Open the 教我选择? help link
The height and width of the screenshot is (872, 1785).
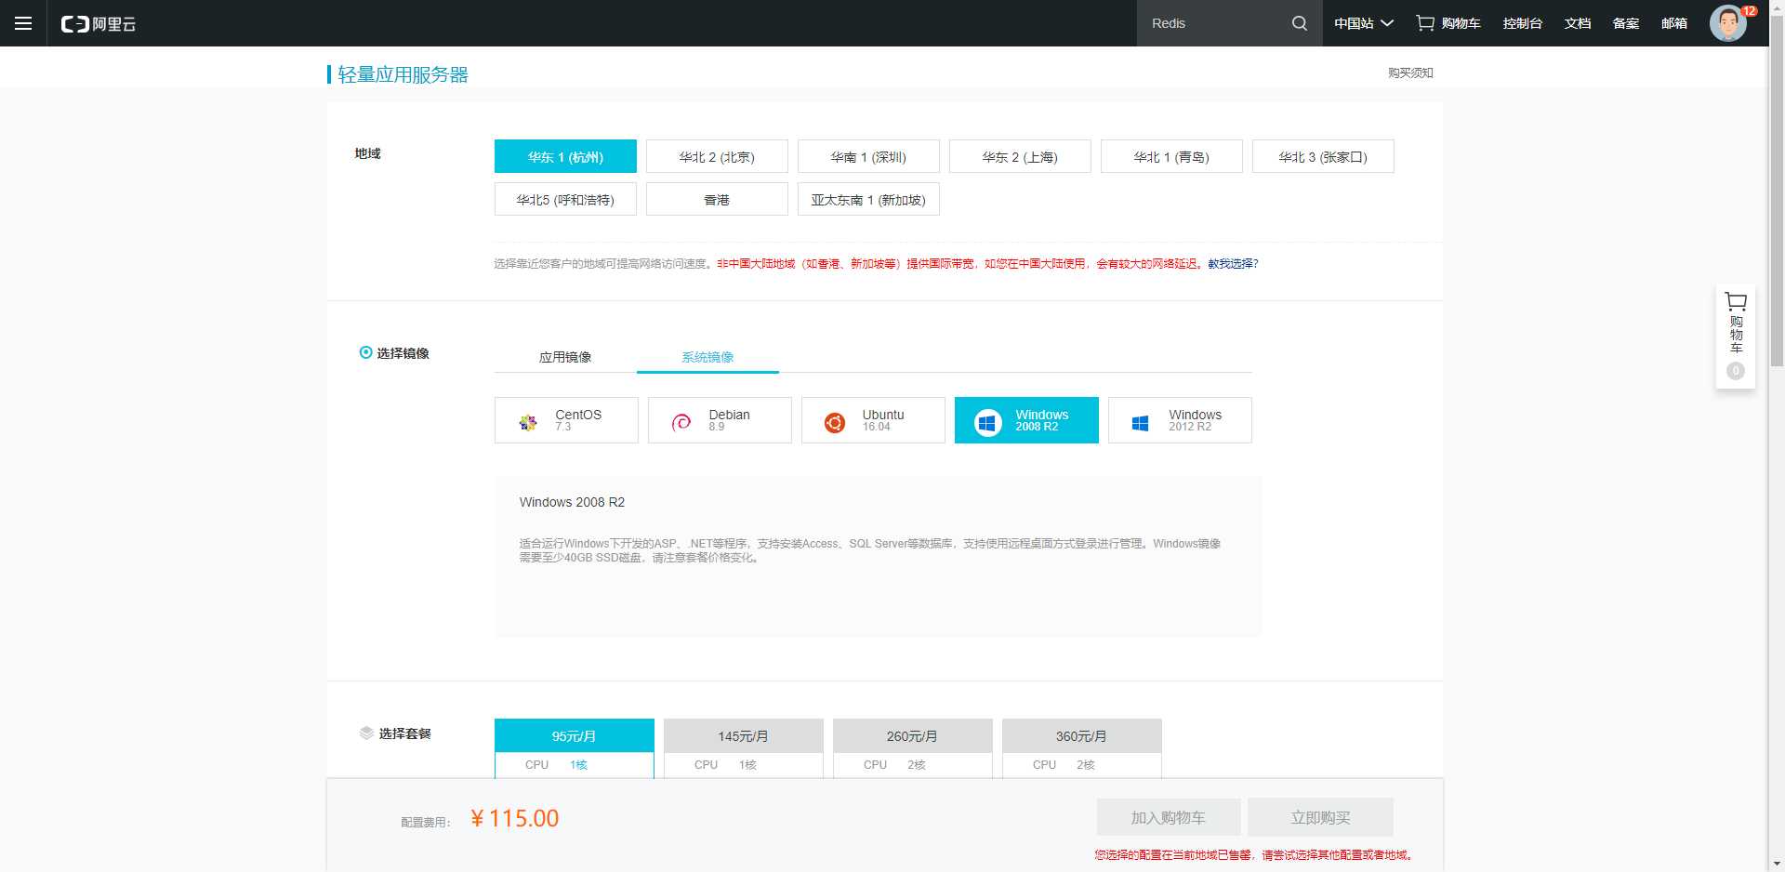coord(1233,264)
